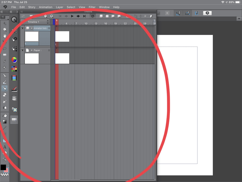
Task: Open Paper track menu
Action: click(49, 50)
